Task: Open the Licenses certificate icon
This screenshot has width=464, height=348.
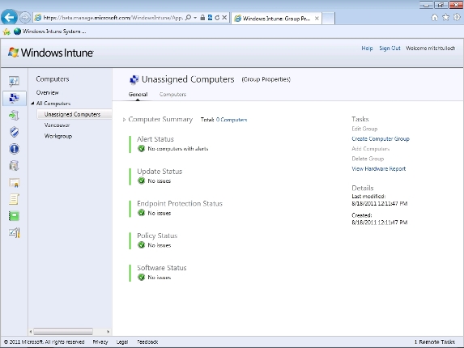Action: click(x=14, y=183)
